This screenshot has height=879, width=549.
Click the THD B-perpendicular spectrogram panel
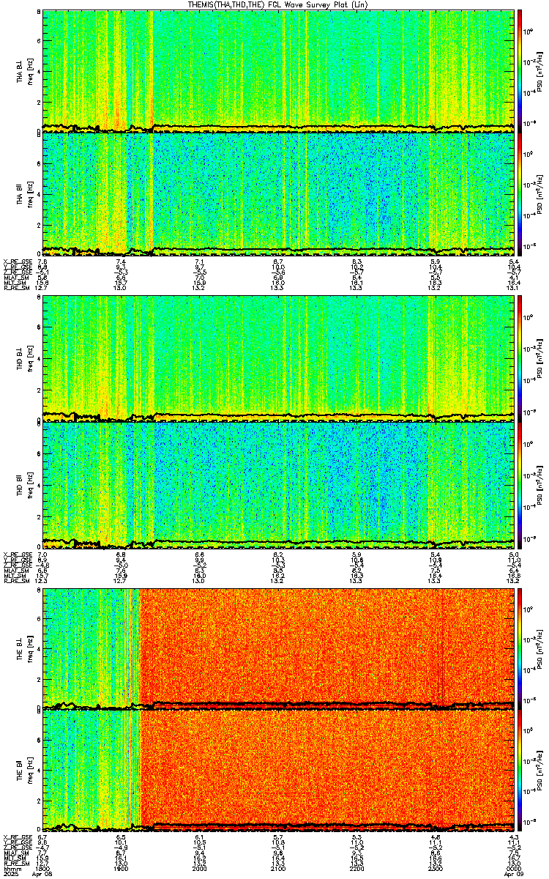(x=278, y=360)
